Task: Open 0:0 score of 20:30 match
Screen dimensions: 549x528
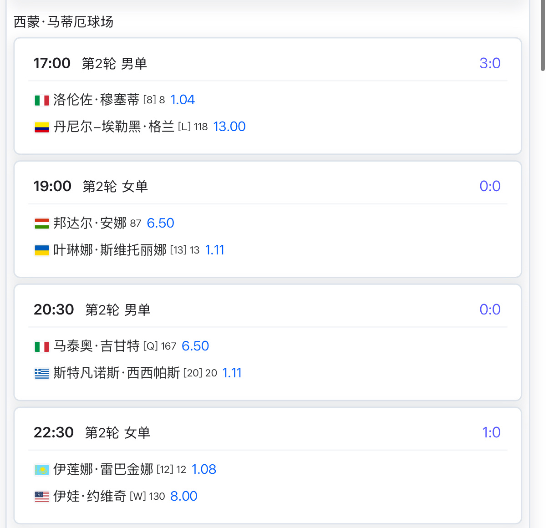Action: (490, 310)
